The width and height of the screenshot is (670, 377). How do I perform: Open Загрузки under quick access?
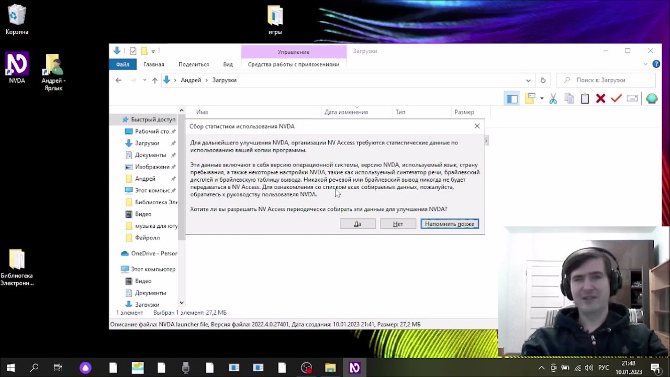tap(147, 143)
